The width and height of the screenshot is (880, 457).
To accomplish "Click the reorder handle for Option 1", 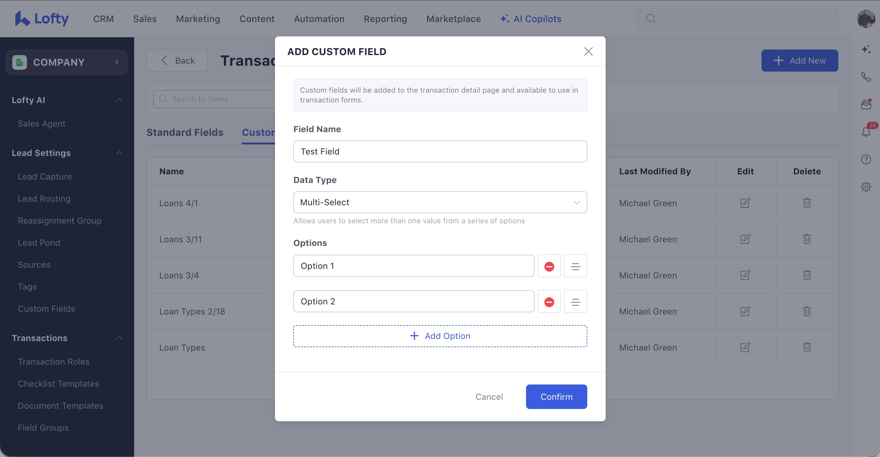I will [575, 266].
